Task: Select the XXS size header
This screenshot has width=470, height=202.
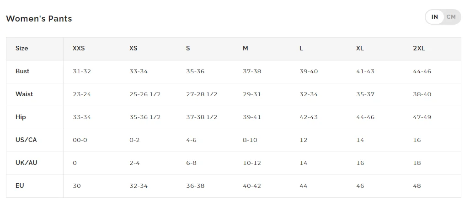Action: pos(79,48)
